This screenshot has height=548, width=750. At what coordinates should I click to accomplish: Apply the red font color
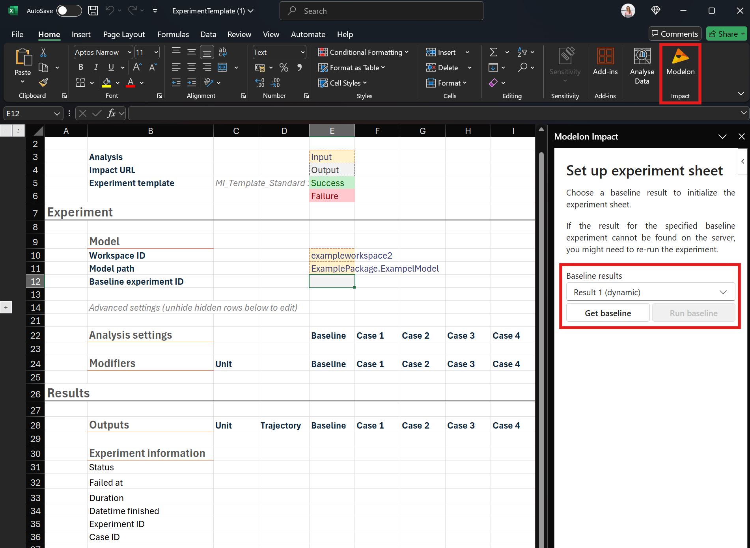coord(131,82)
